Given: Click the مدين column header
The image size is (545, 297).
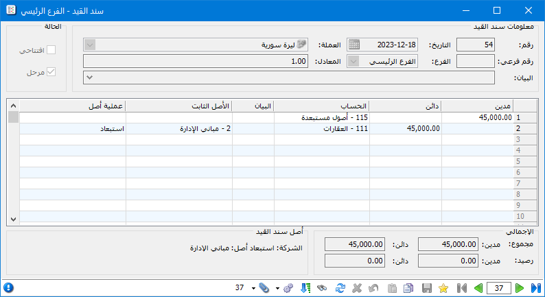Looking at the screenshot, I should [x=477, y=106].
